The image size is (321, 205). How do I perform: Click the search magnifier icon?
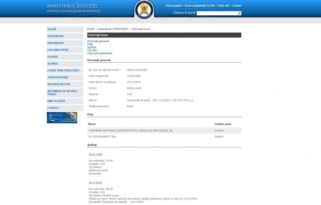239,13
